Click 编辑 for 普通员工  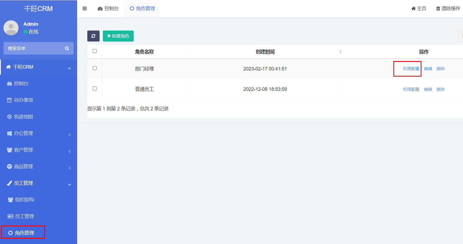(x=428, y=89)
